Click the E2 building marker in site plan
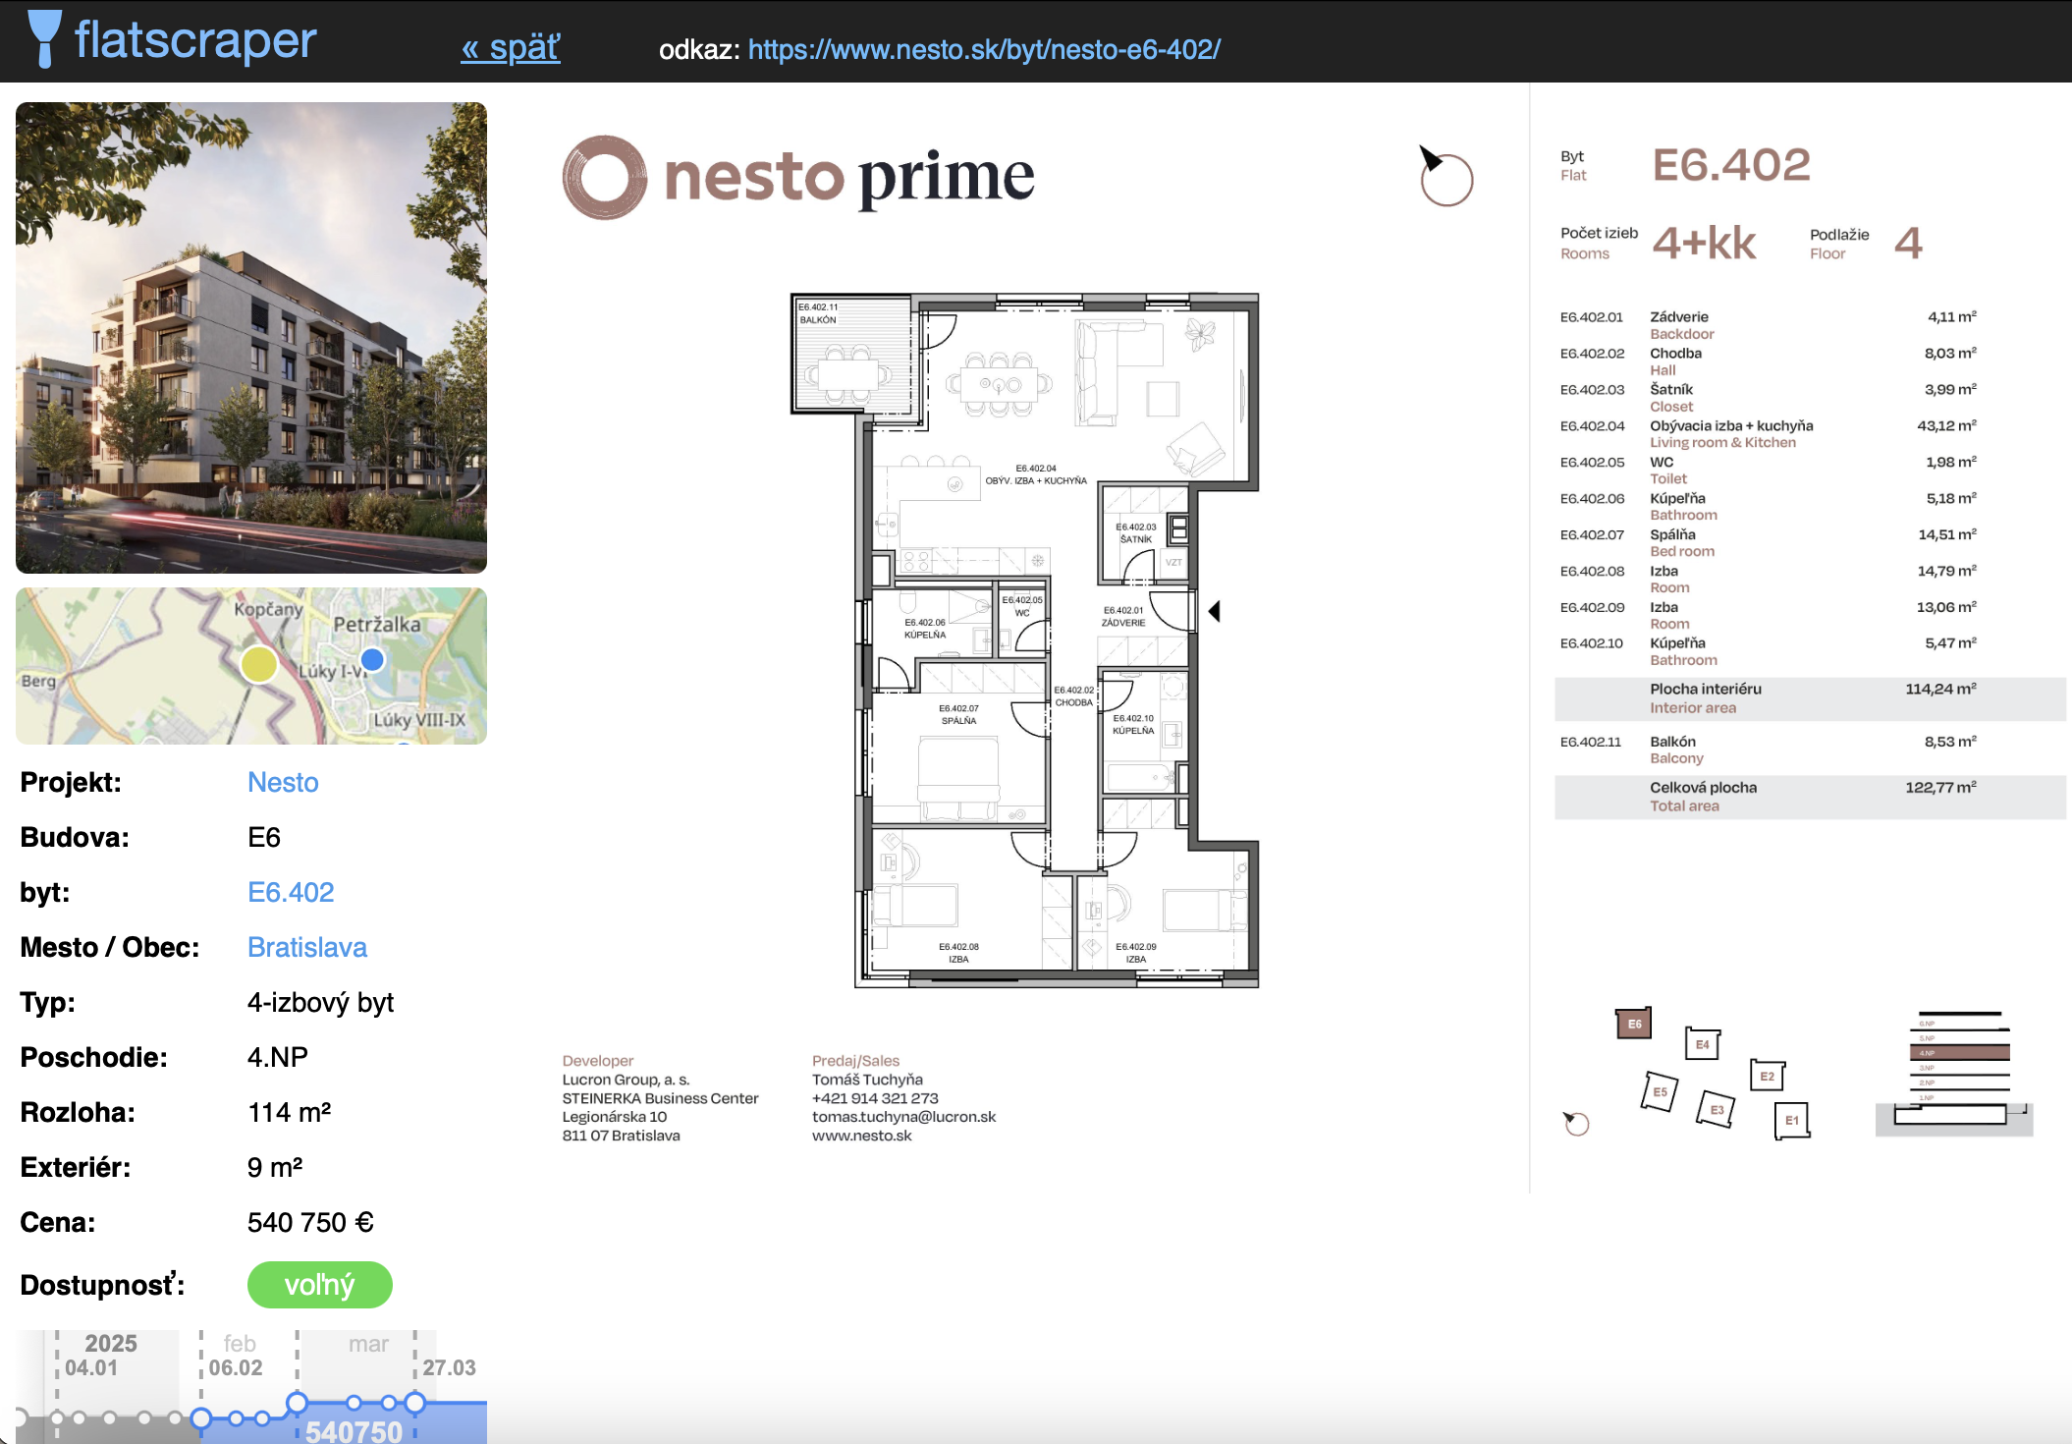This screenshot has height=1444, width=2072. click(1767, 1076)
